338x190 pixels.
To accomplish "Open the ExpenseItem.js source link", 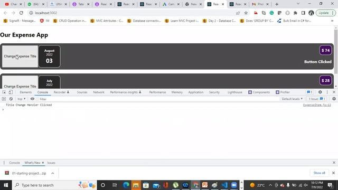I will [x=317, y=105].
